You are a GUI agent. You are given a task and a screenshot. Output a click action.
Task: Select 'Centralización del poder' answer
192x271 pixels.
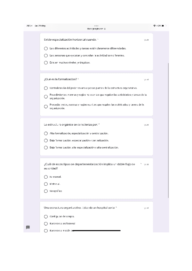[x=46, y=88]
